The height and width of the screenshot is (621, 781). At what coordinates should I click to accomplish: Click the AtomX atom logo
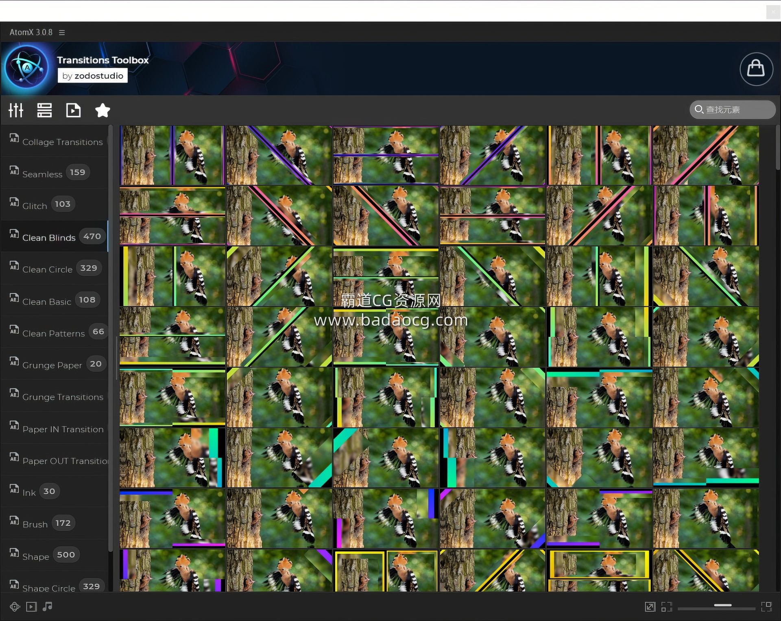27,67
